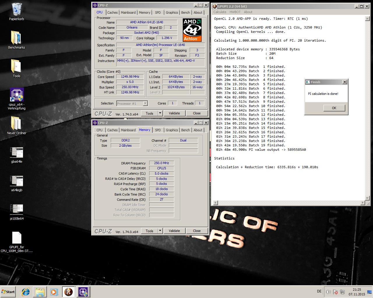Click the action center flag tray icon
The width and height of the screenshot is (373, 298).
(335, 292)
